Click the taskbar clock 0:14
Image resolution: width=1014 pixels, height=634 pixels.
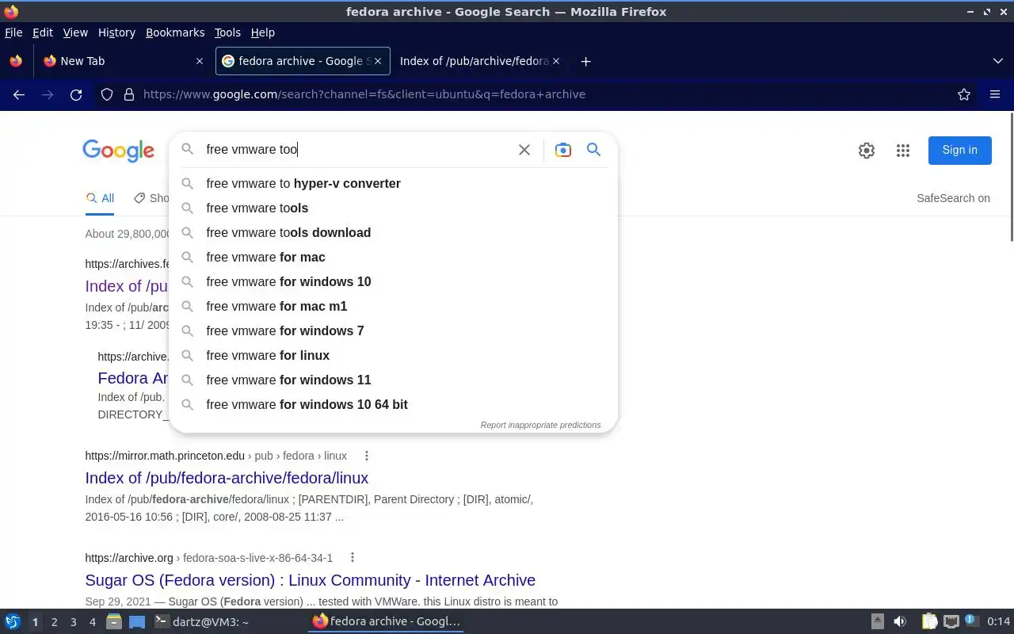coord(999,621)
